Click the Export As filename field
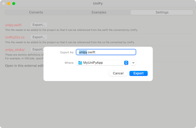Image resolution: width=196 pixels, height=128 pixels. coord(106,52)
